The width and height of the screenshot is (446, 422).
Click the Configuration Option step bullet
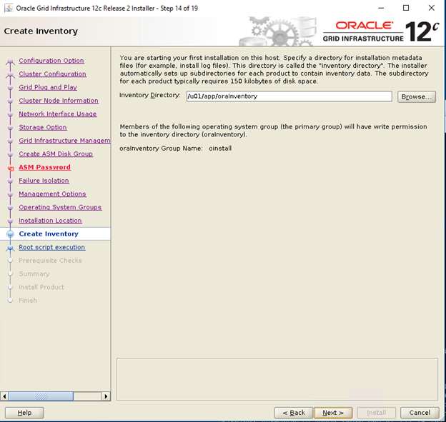pos(10,61)
